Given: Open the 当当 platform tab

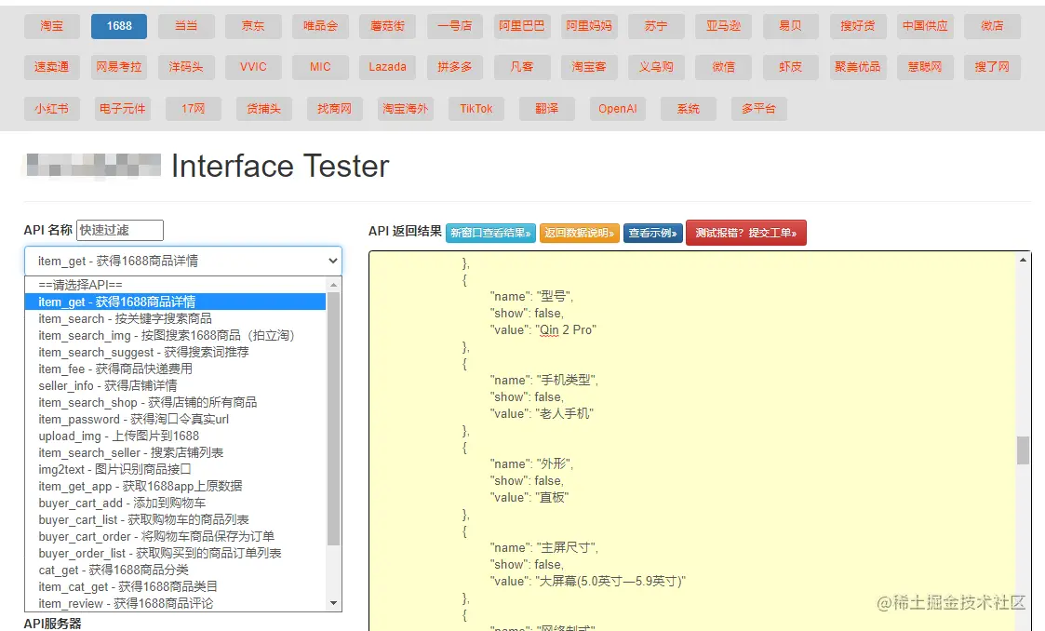Looking at the screenshot, I should click(186, 26).
